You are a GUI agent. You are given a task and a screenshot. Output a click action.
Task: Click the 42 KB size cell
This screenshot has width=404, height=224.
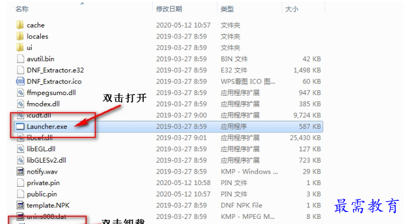(x=311, y=59)
